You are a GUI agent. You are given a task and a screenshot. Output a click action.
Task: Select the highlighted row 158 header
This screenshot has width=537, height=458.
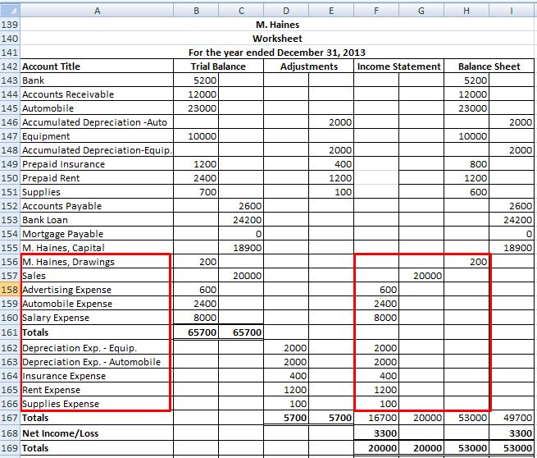10,290
